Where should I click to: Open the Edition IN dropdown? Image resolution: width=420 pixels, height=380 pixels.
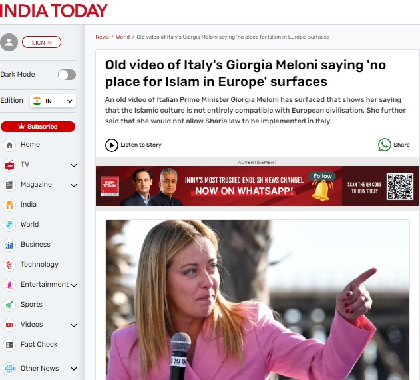point(53,101)
